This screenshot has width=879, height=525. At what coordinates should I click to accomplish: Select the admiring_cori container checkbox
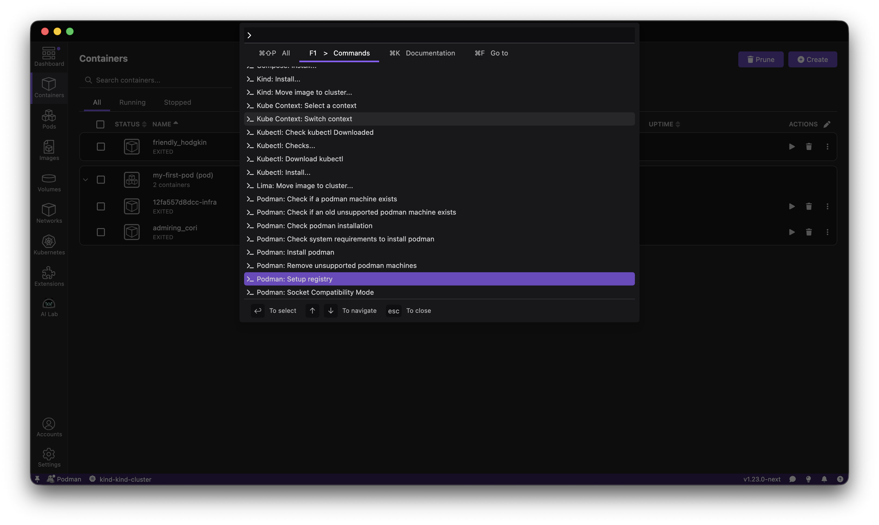tap(100, 232)
